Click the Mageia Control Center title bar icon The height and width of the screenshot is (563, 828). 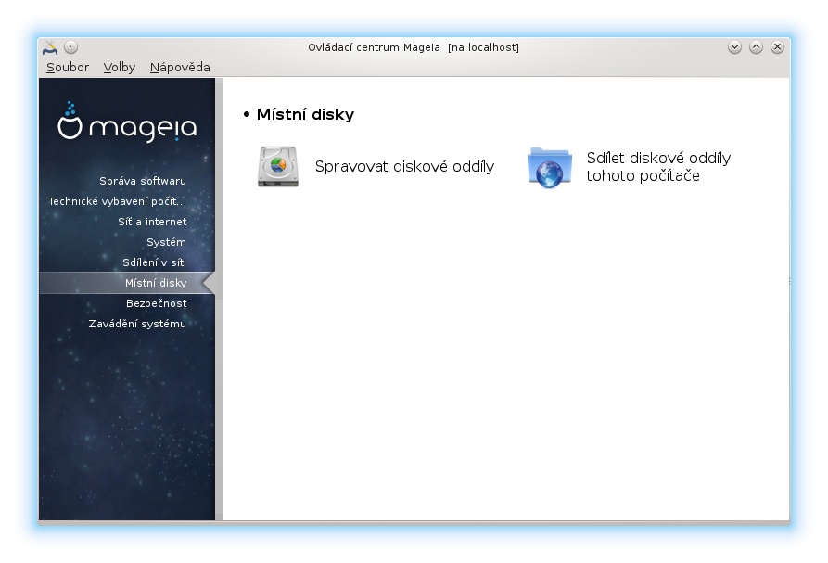pos(50,47)
